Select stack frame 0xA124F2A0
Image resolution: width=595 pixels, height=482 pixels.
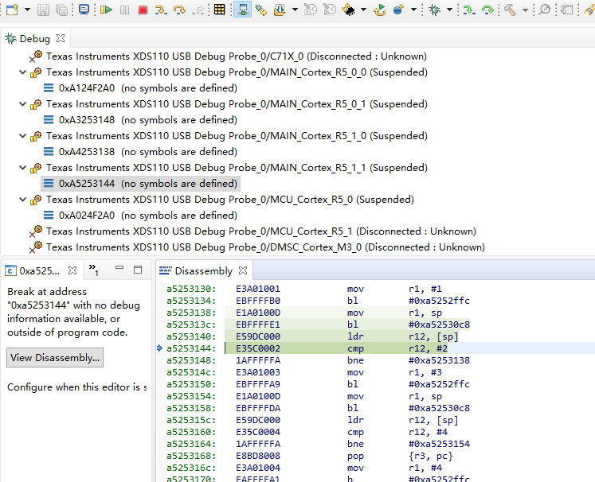[x=140, y=88]
